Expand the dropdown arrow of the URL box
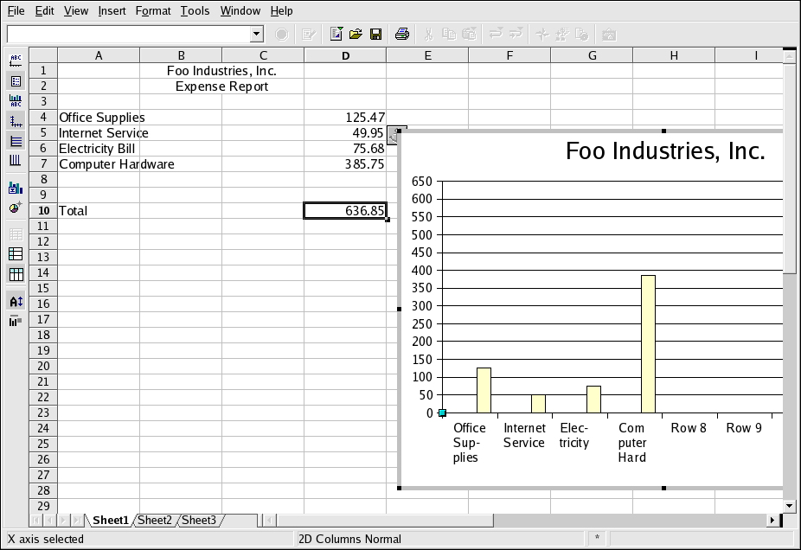The image size is (801, 550). (256, 35)
